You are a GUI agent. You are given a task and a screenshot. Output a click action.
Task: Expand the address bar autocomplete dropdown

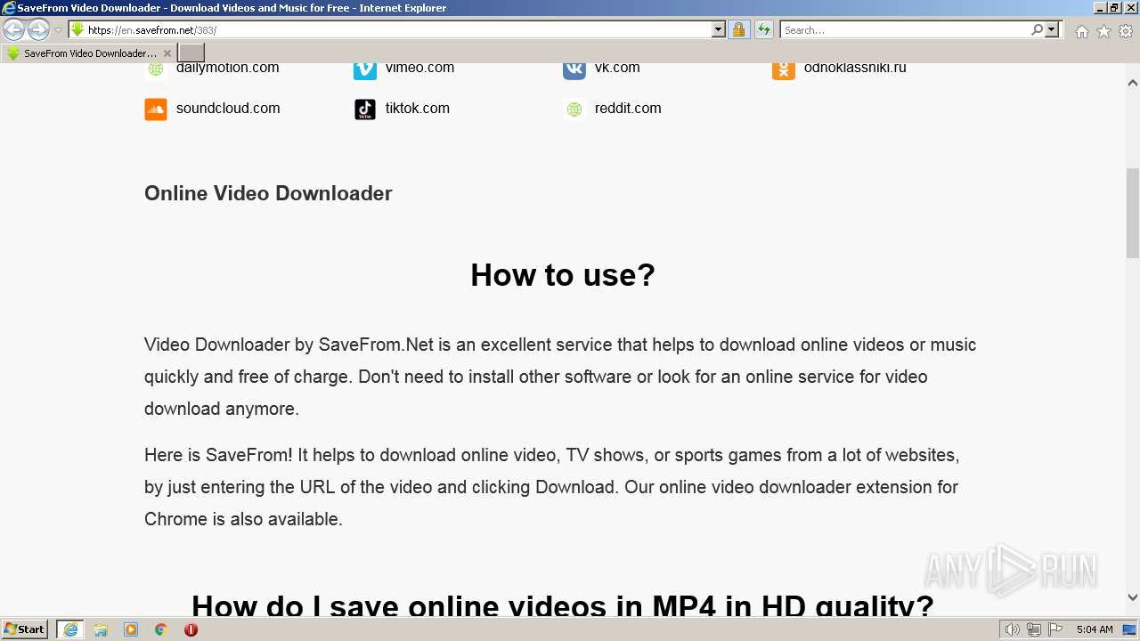[719, 30]
